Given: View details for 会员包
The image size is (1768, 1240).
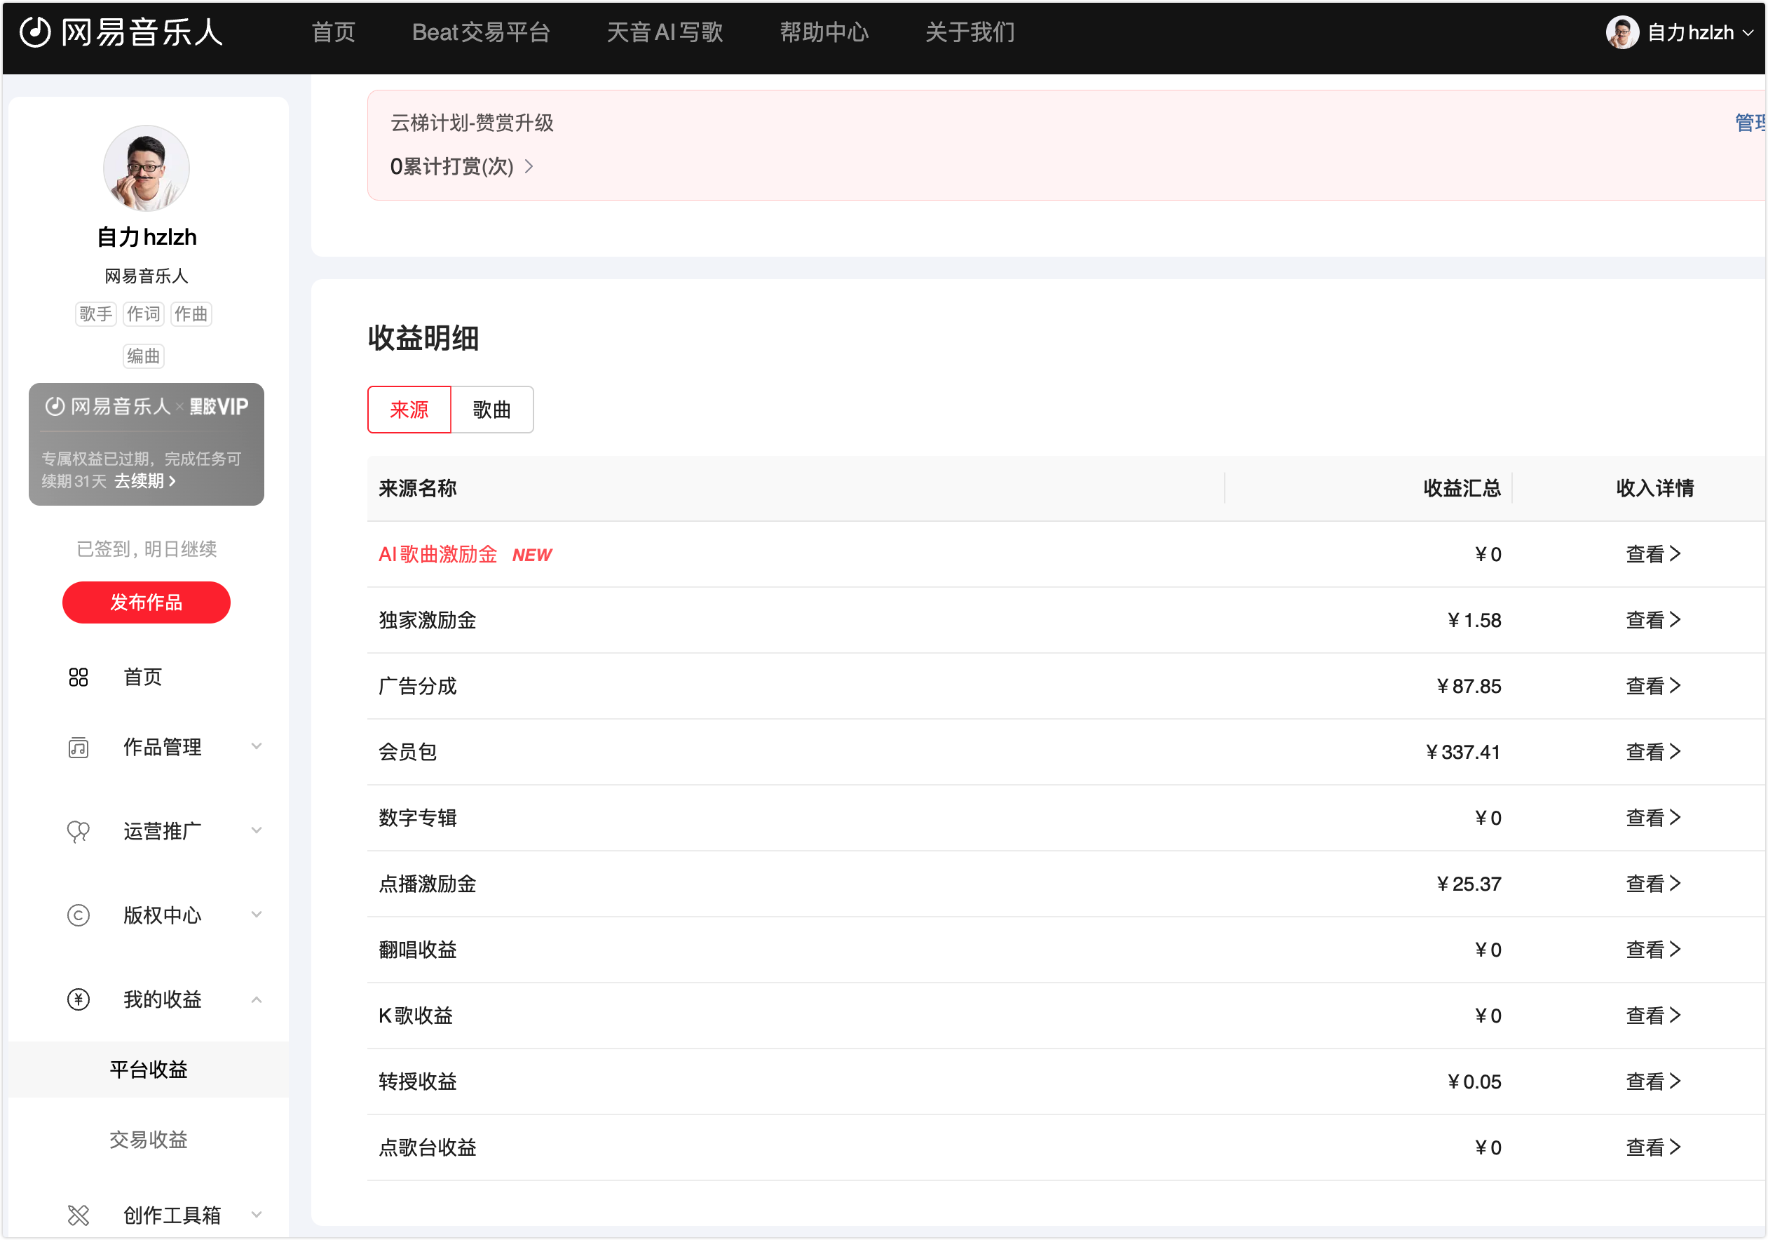Looking at the screenshot, I should coord(1653,752).
